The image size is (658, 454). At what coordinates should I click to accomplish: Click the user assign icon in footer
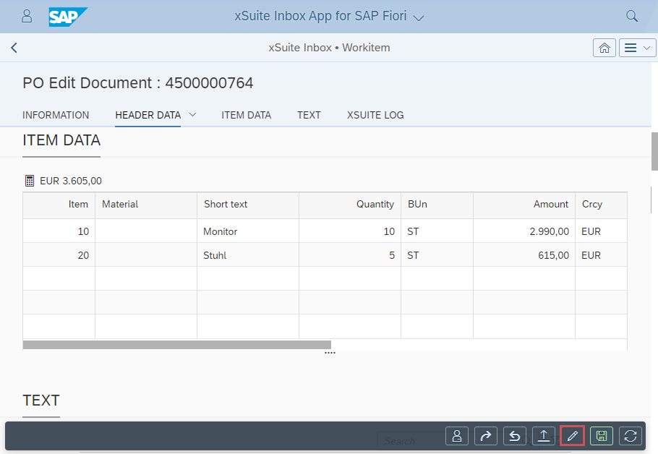[456, 436]
